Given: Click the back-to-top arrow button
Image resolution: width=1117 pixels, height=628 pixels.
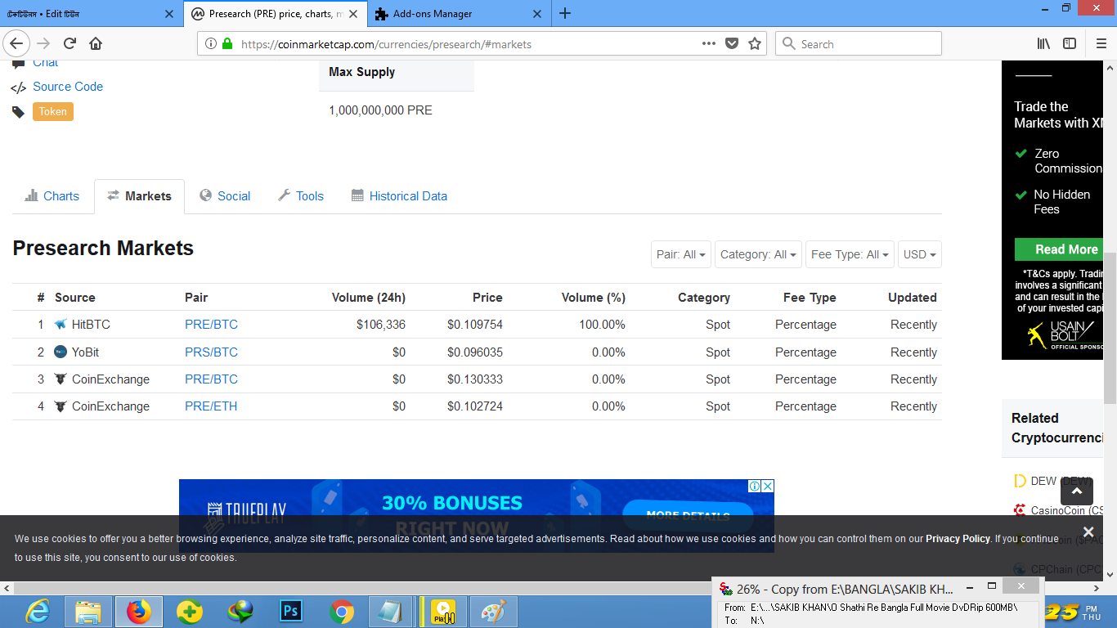Looking at the screenshot, I should pyautogui.click(x=1077, y=490).
